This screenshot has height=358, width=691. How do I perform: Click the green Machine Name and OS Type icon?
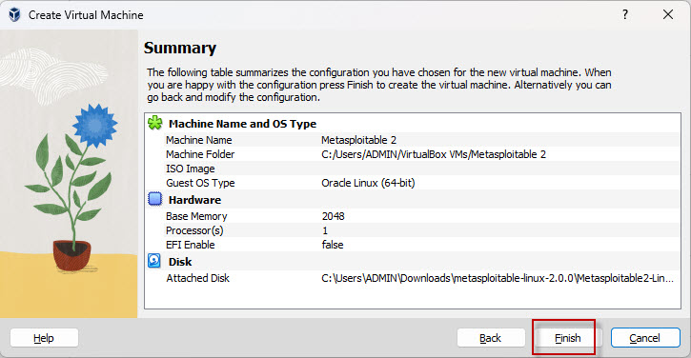pos(154,123)
